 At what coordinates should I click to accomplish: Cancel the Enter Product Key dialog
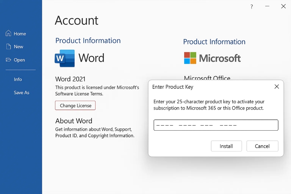click(x=262, y=146)
